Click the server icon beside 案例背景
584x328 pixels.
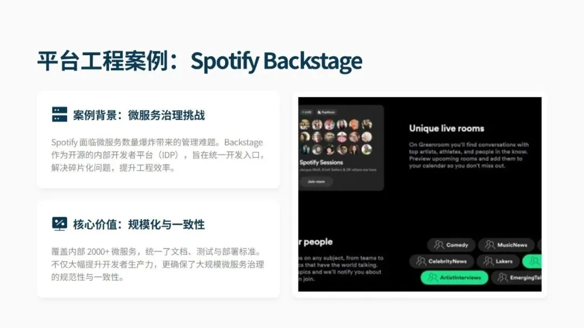tap(59, 115)
